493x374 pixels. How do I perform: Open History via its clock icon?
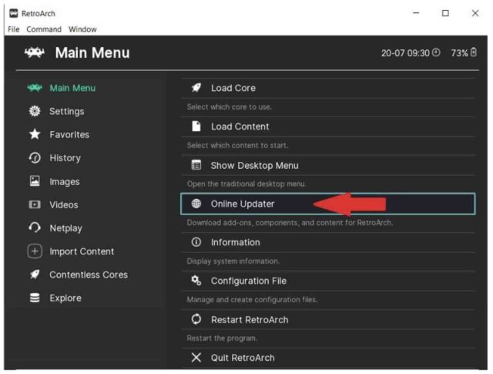(x=34, y=158)
